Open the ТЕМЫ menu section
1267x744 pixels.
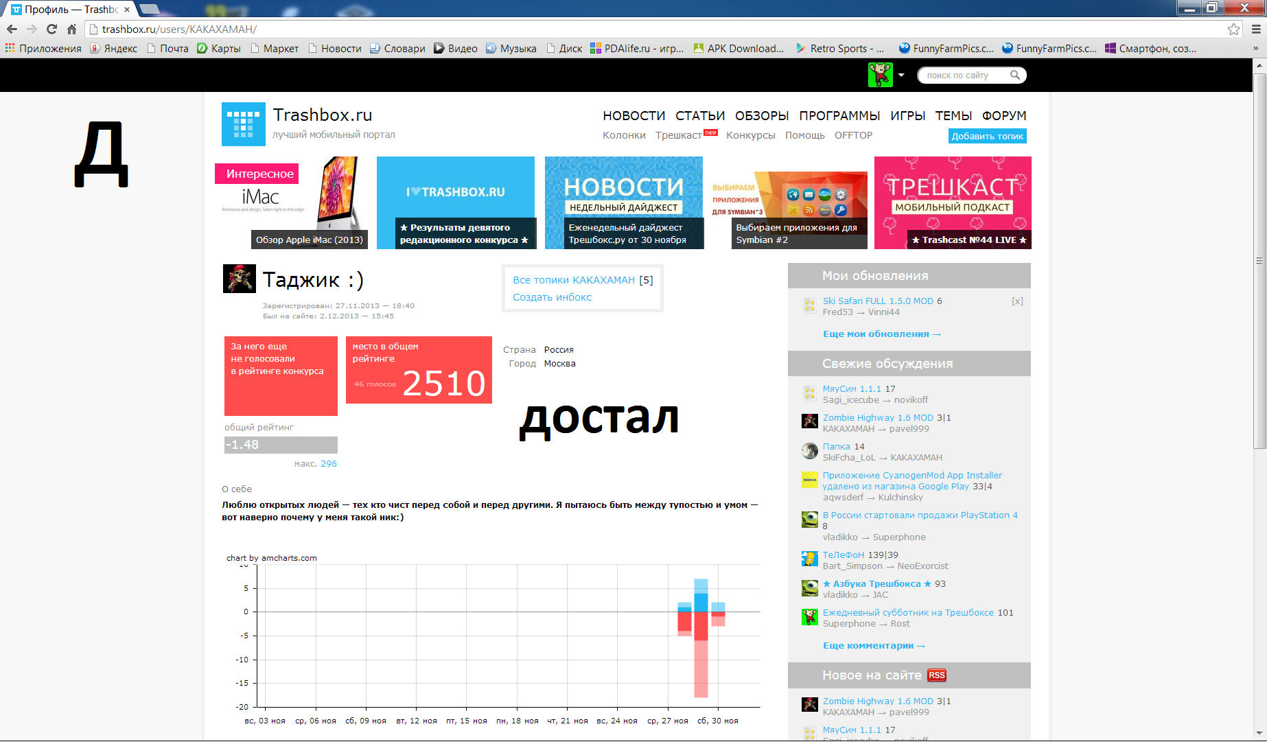pyautogui.click(x=953, y=116)
